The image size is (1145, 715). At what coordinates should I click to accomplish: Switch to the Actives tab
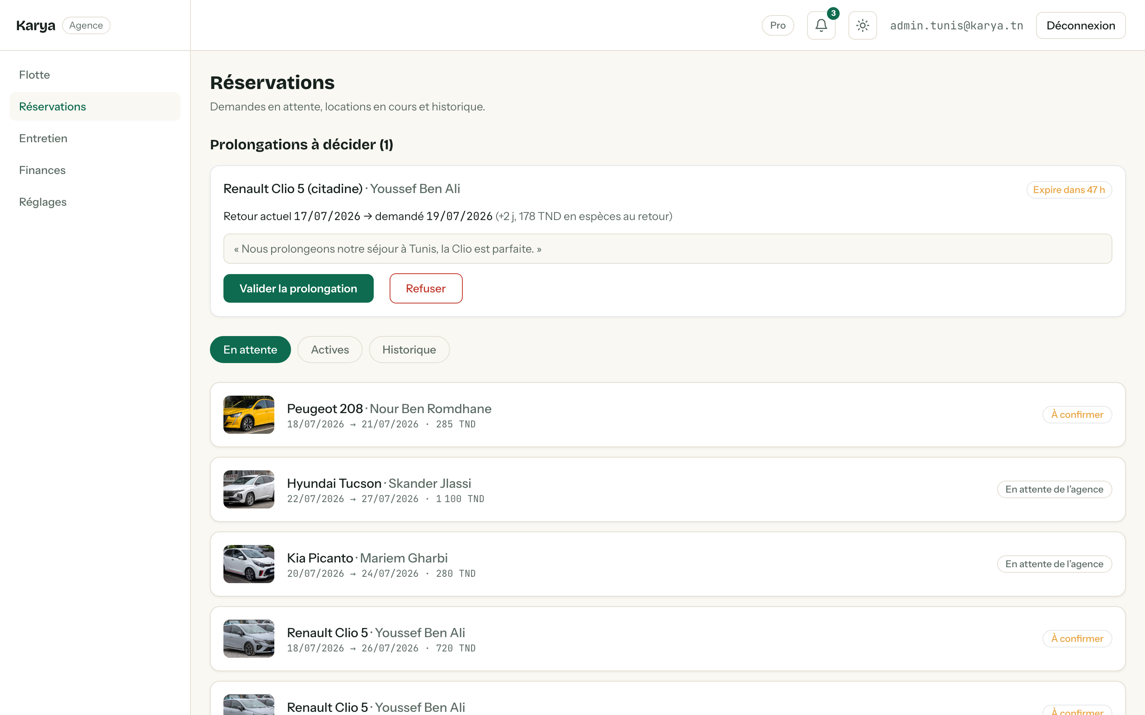330,350
